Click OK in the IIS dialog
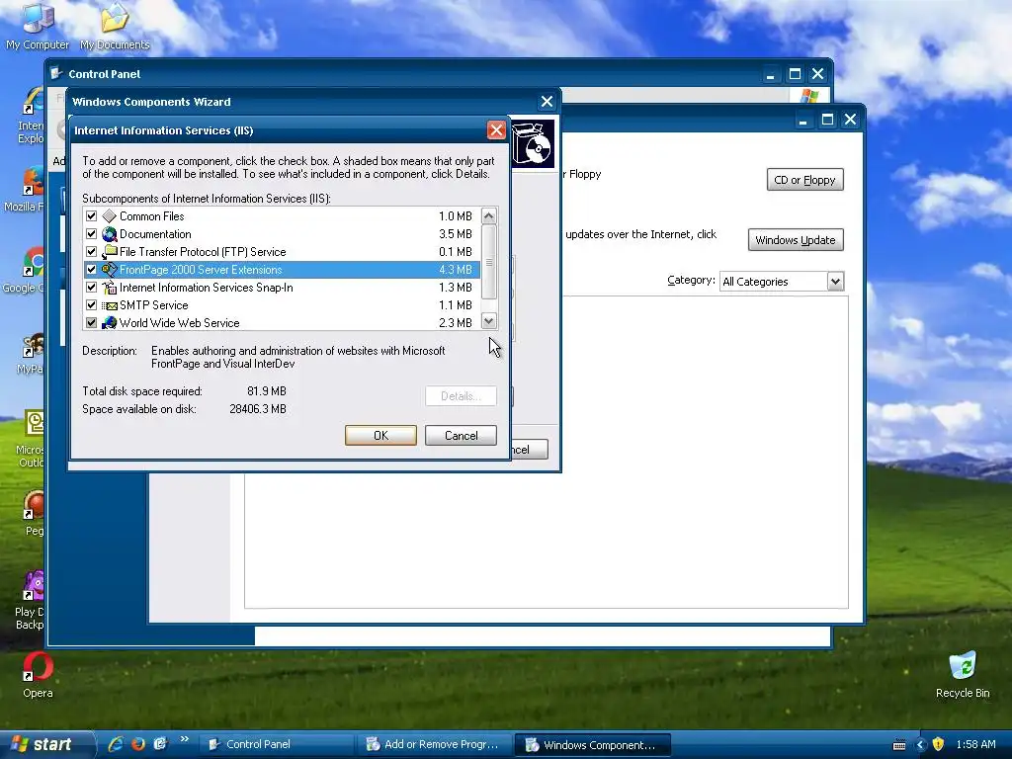 pyautogui.click(x=380, y=436)
